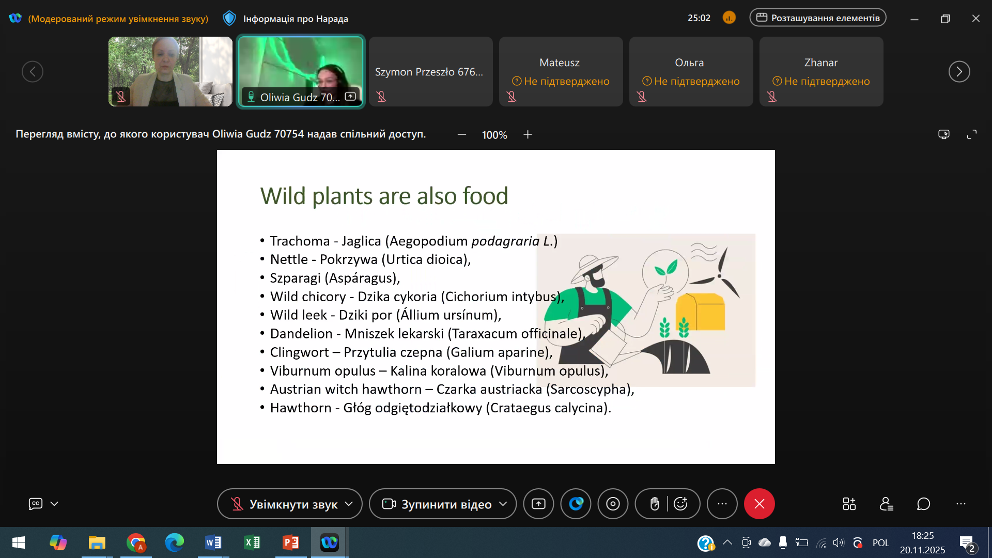992x558 pixels.
Task: Raise hand using the hand icon
Action: (654, 504)
